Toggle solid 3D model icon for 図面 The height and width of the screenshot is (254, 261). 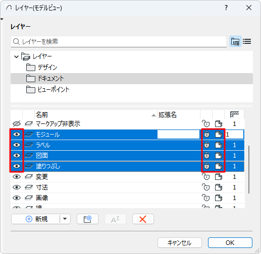(x=219, y=156)
